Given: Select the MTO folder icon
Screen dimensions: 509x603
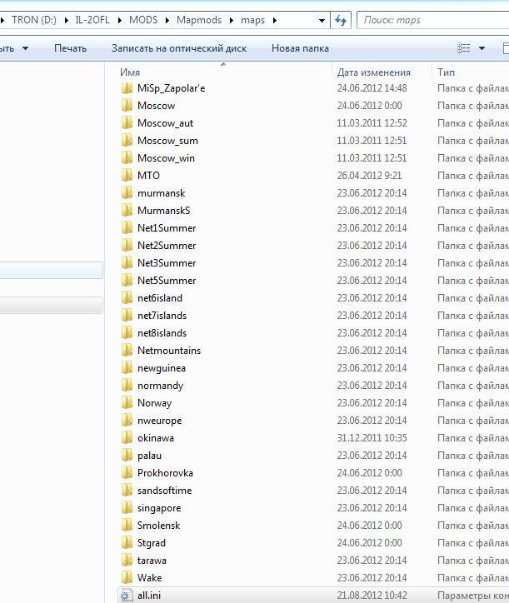Looking at the screenshot, I should point(127,176).
